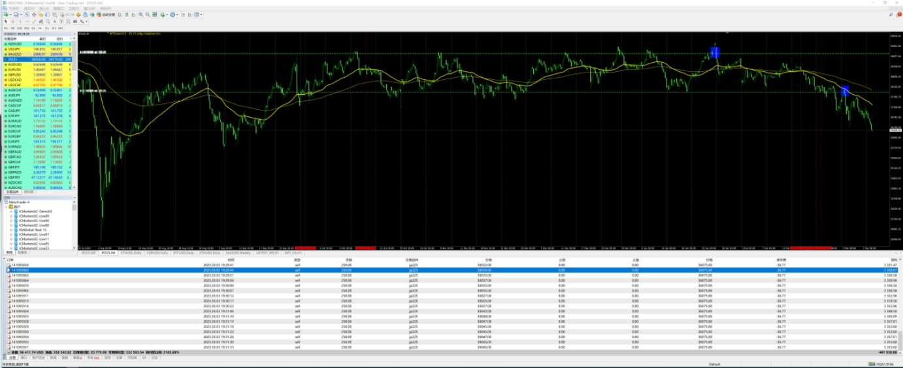Switch timeframe to D1
This screenshot has width=903, height=368.
point(47,28)
